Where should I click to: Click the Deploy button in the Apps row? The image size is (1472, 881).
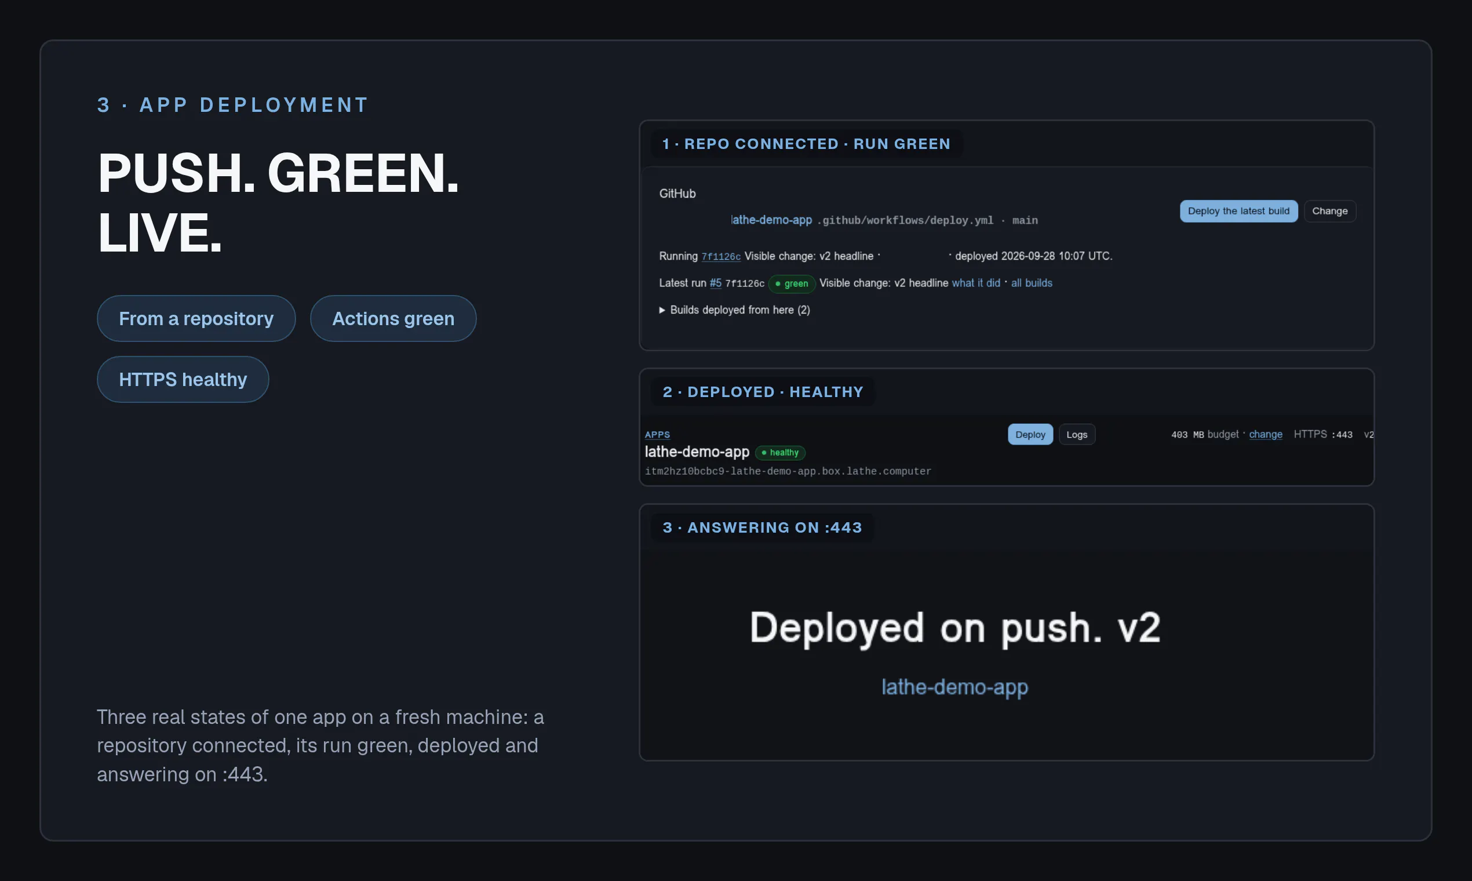click(1030, 435)
